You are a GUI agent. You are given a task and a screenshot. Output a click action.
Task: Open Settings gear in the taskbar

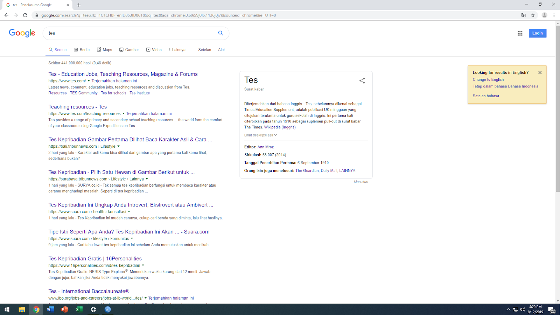(x=93, y=309)
